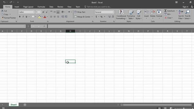Apply Accounting dollar format
The image size is (194, 109).
tap(96, 17)
